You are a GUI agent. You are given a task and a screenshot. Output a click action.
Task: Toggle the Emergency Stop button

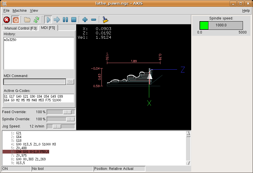7,20
